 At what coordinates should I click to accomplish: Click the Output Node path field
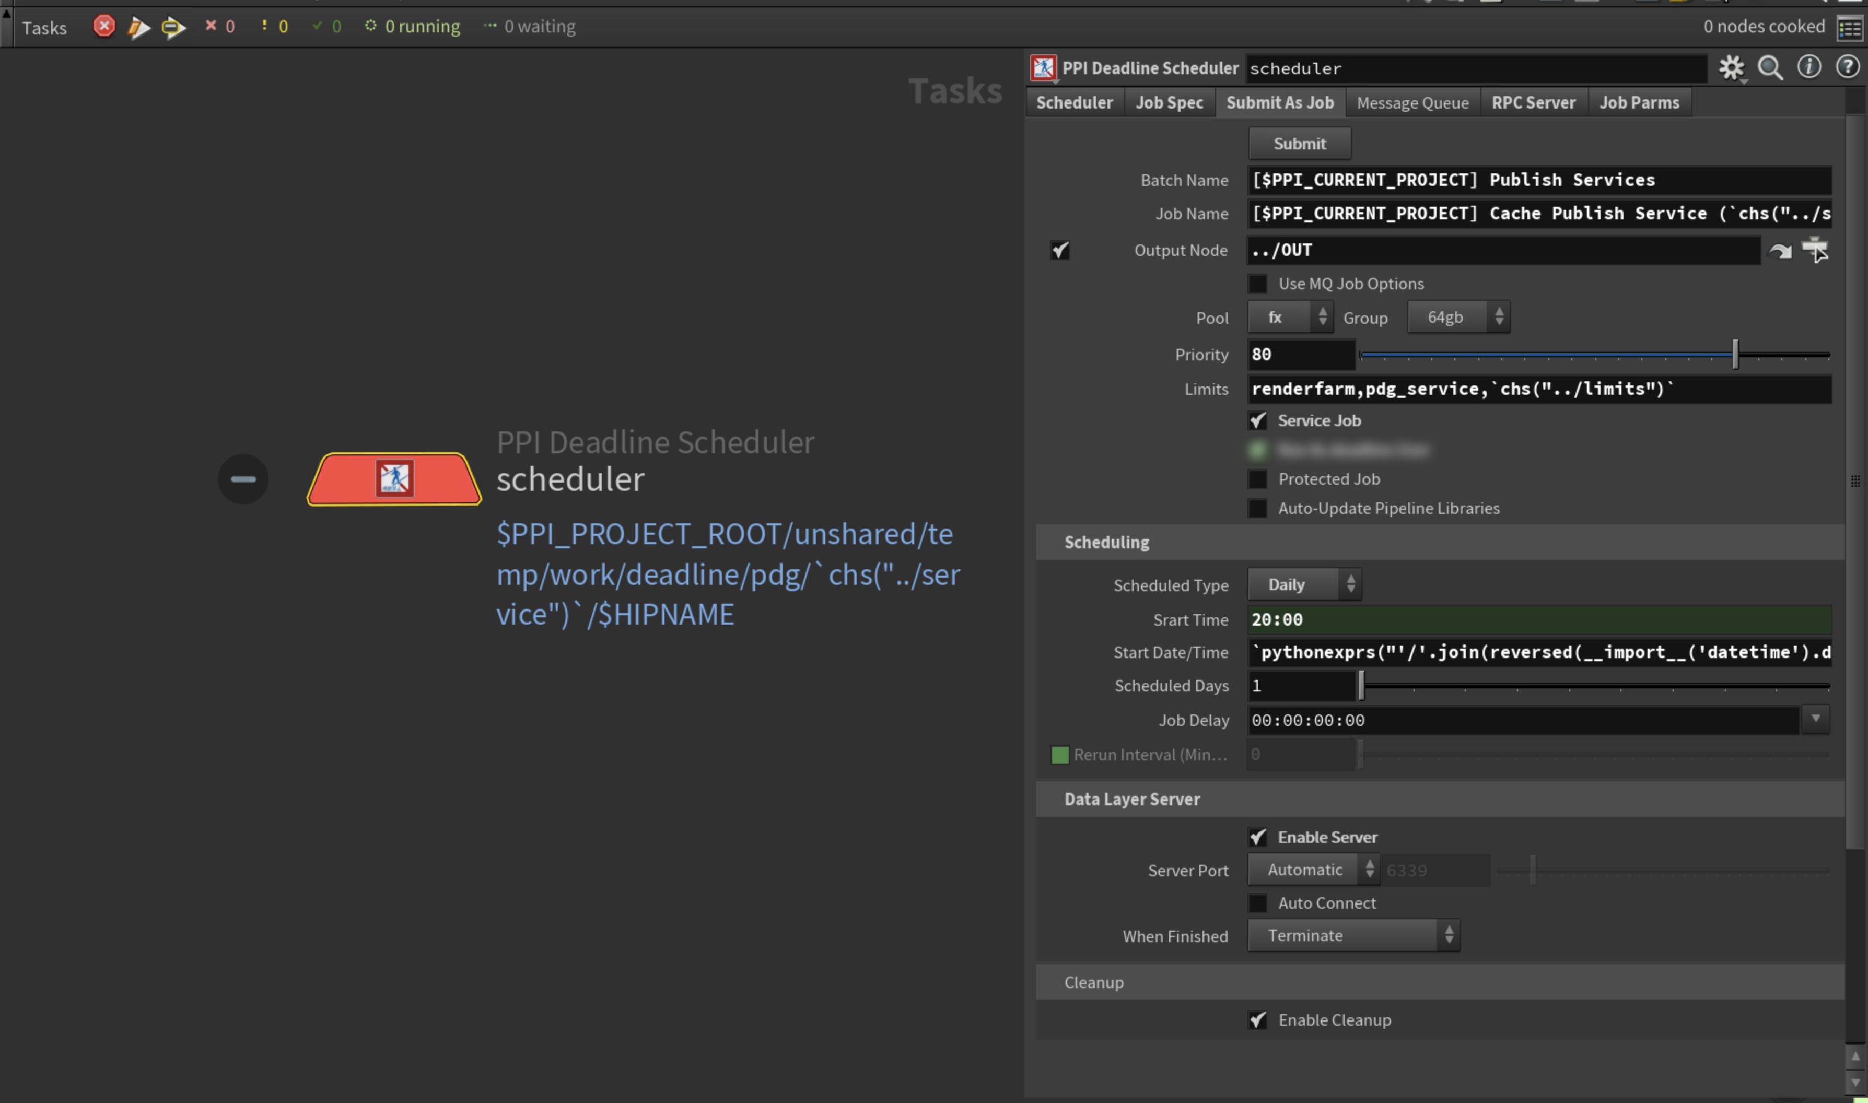1504,251
